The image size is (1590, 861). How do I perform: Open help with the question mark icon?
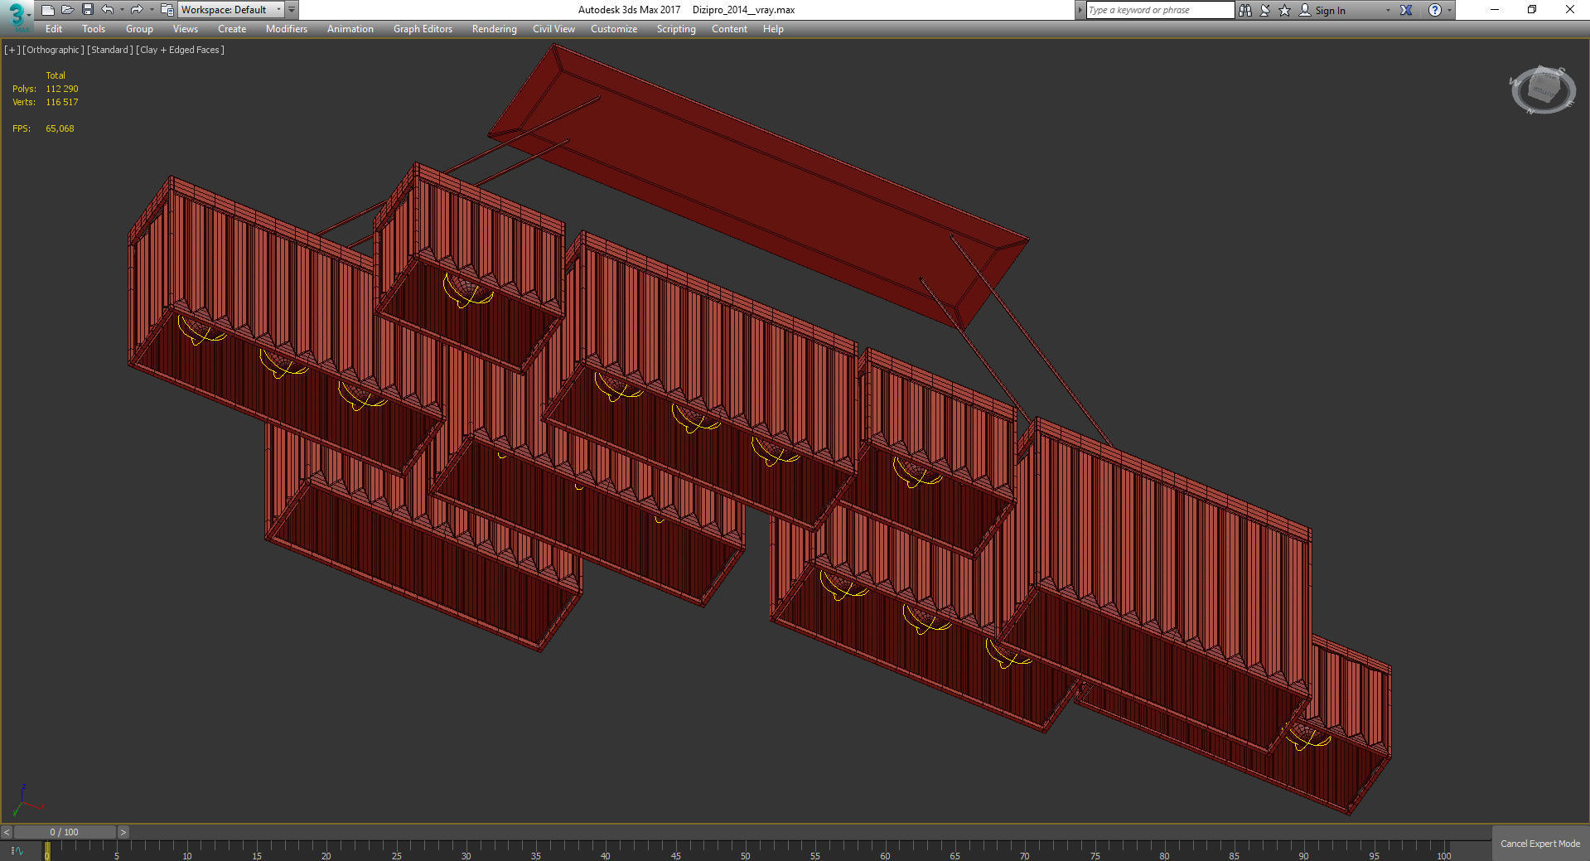1435,10
